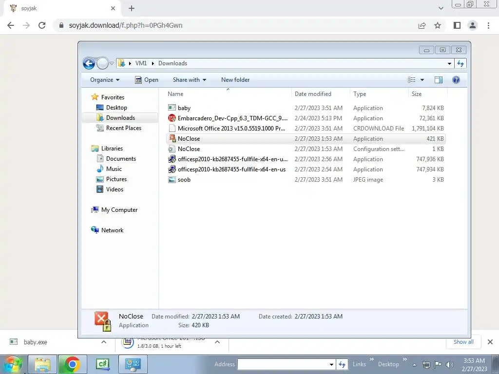
Task: Select the NoClose application icon
Action: (172, 138)
